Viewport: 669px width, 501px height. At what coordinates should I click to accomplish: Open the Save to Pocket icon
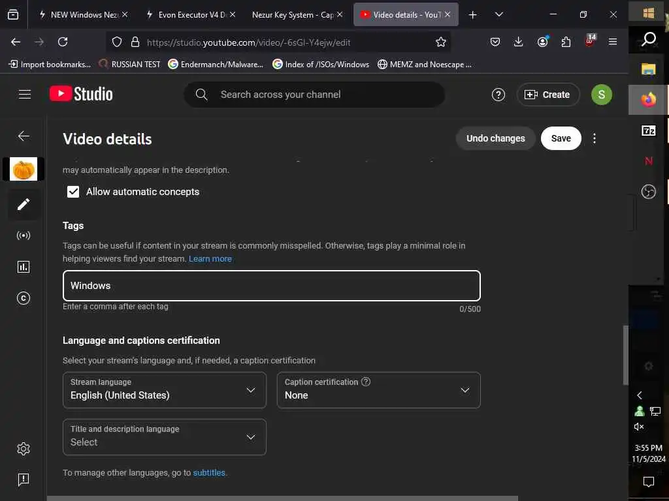point(495,42)
